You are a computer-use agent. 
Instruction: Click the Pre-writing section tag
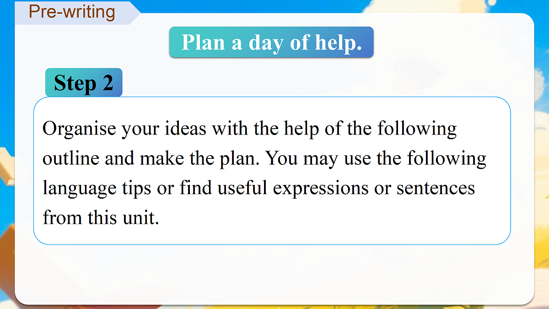[71, 12]
